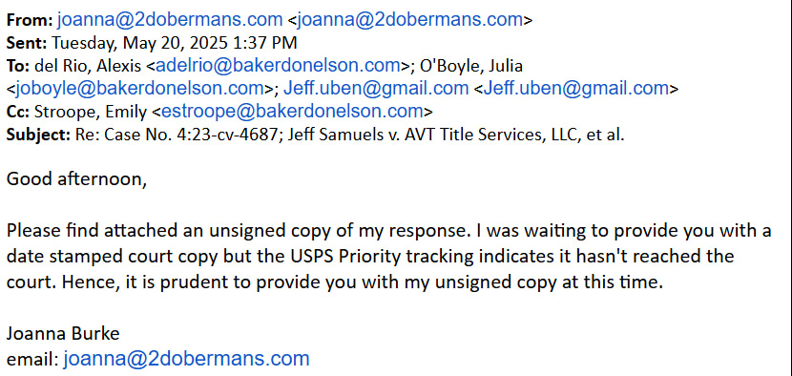
Task: Click the Cc label
Action: (x=18, y=112)
